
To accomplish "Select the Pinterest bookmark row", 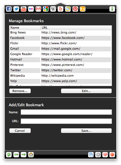I will 60,65.
